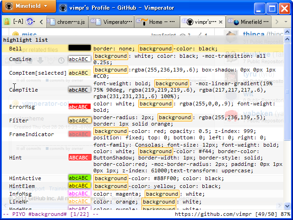Click 'color: magenta;' text in InfoMsg row

tap(117, 194)
